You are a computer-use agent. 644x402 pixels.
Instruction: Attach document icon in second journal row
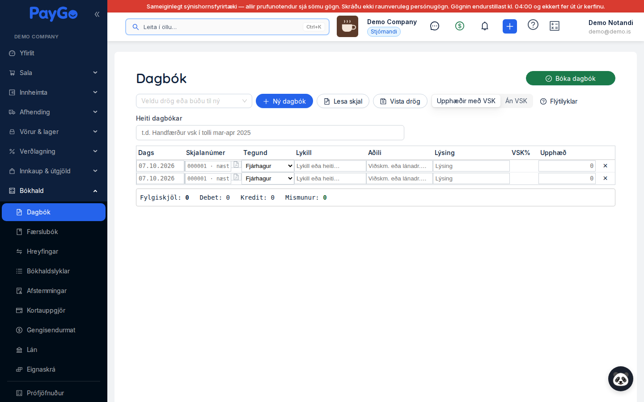coord(236,177)
